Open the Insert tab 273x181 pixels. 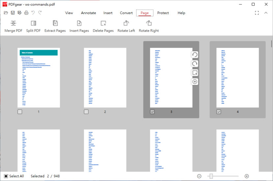pyautogui.click(x=108, y=13)
